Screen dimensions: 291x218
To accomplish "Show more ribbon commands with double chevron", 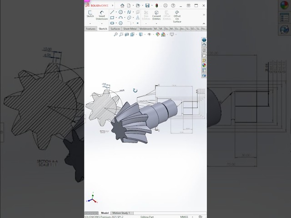I will [204, 15].
